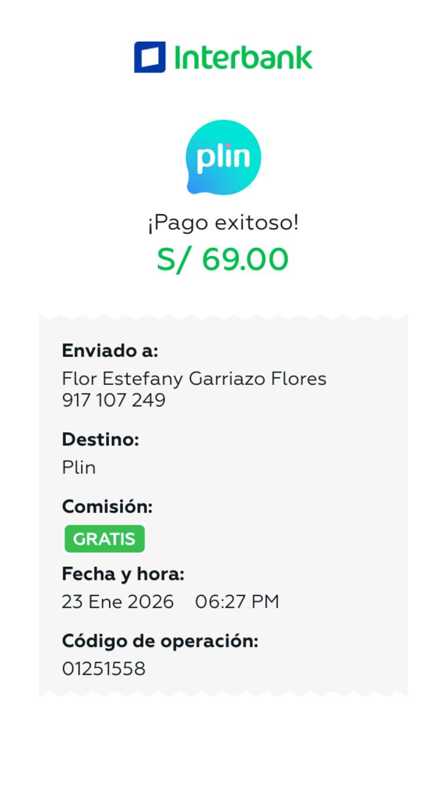Viewport: 447px width, 787px height.
Task: Click the "Fecha y hora:" label
Action: coord(123,574)
